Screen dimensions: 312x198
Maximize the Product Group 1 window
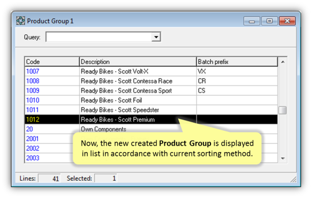[270, 21]
